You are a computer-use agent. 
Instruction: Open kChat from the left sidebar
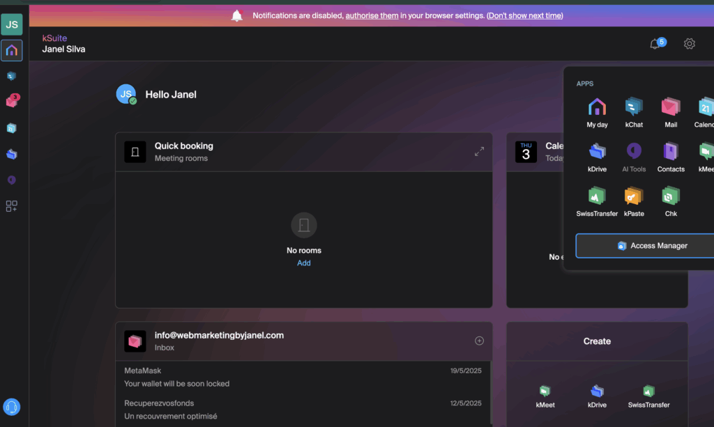click(x=12, y=76)
